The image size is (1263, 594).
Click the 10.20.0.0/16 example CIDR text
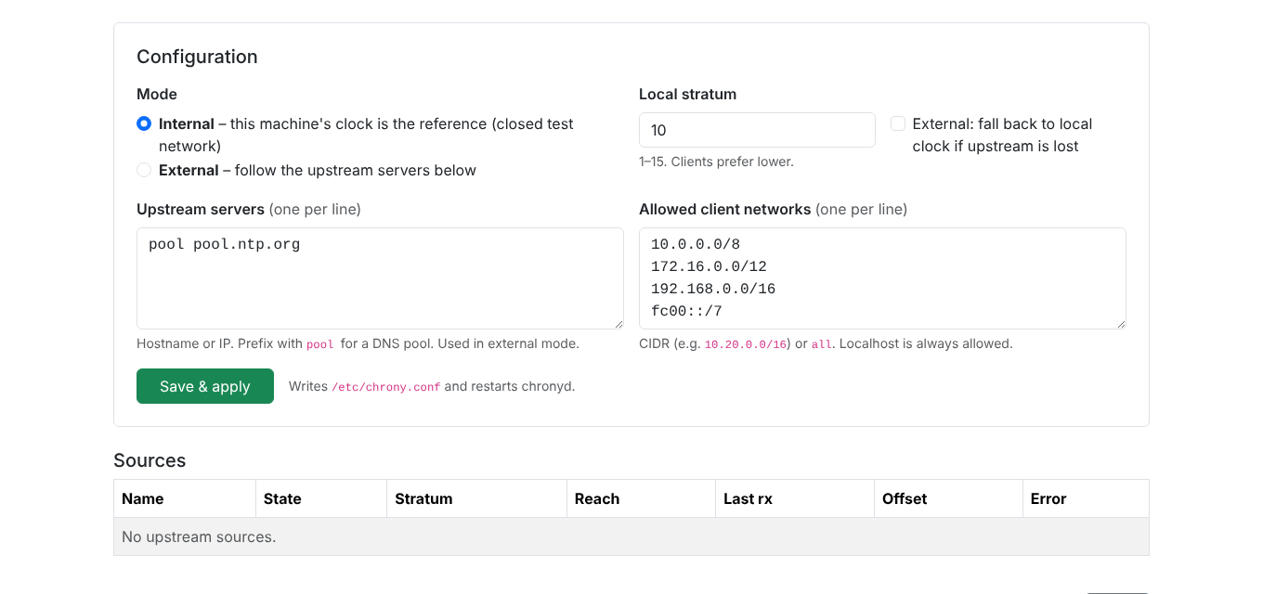click(x=746, y=344)
